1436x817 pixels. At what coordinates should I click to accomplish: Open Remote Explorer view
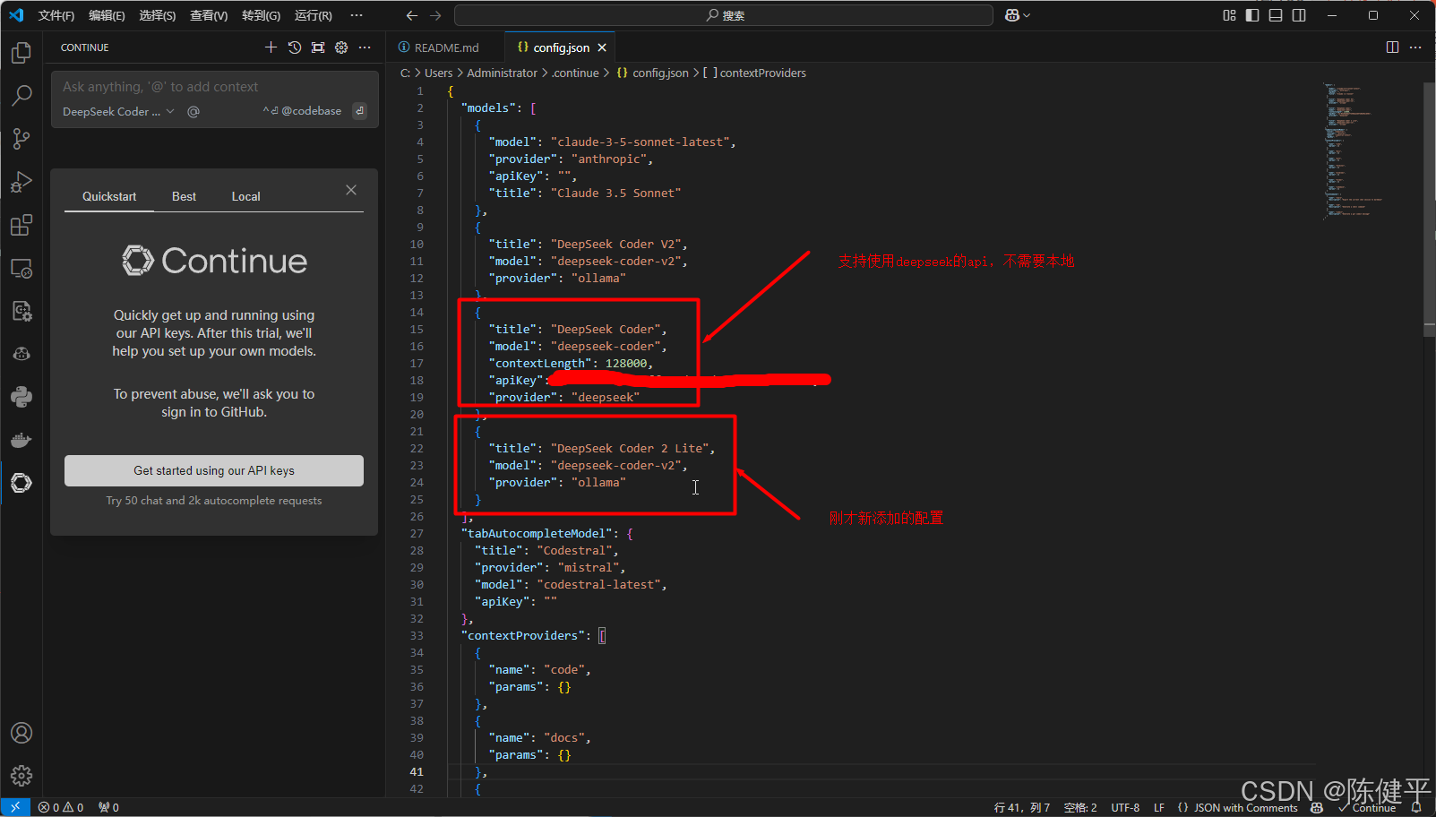point(21,268)
